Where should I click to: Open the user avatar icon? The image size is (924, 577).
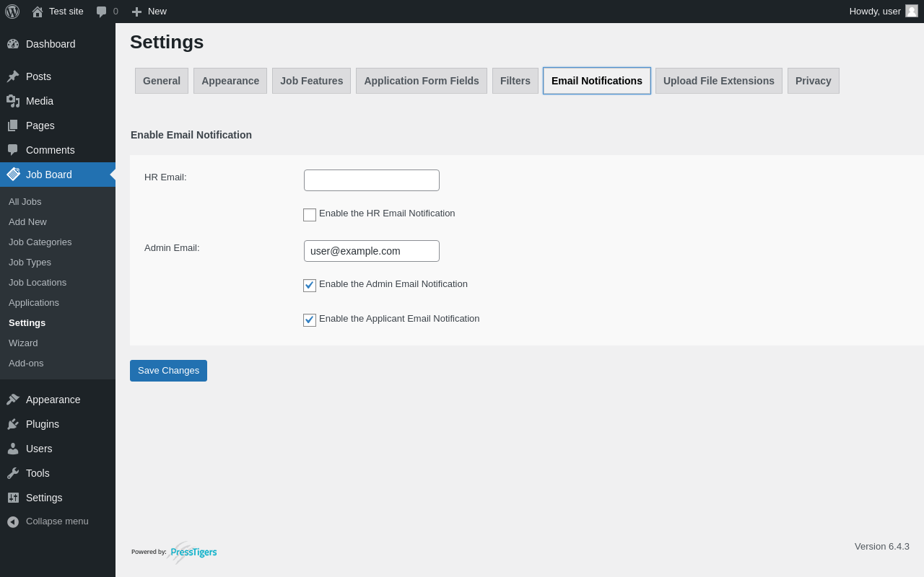pos(912,11)
